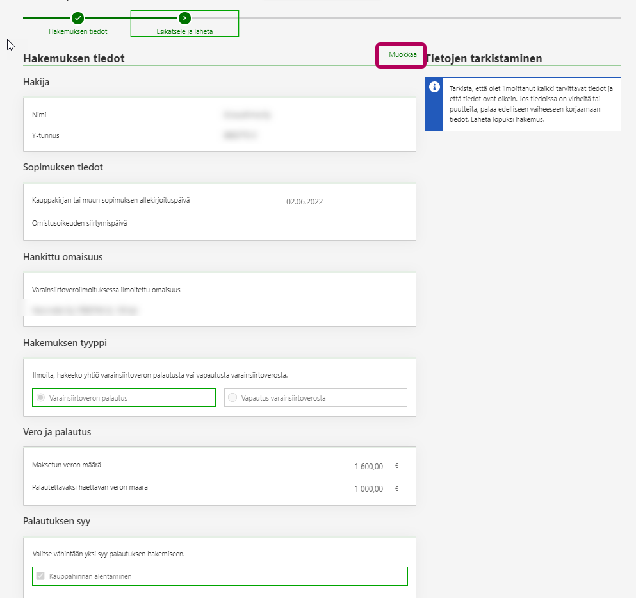Click the signing date 02.06.2022 value
Screen dimensions: 636x598
click(x=304, y=202)
